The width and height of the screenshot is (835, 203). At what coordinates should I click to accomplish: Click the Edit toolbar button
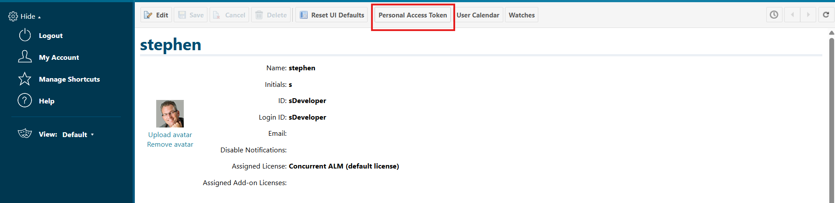click(156, 15)
